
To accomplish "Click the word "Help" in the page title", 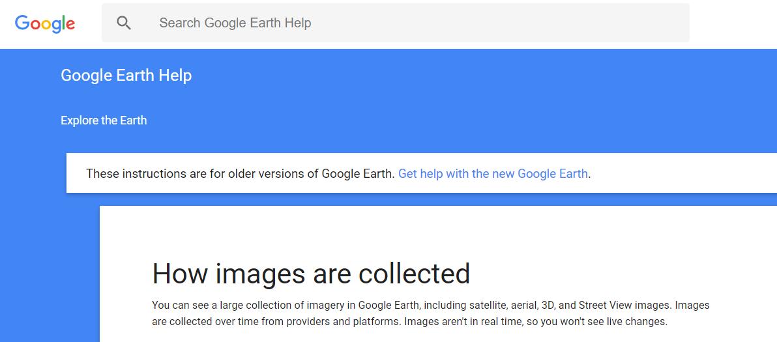I will click(x=175, y=75).
